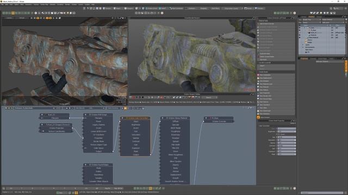348x195 pixels.
Task: Open the Assign Material dropdown
Action: [x=333, y=19]
